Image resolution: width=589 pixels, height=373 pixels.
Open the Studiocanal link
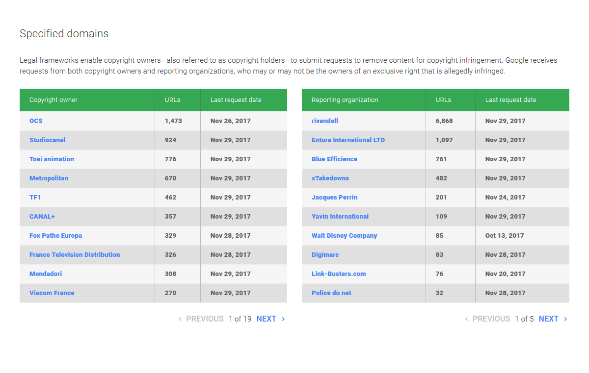tap(47, 140)
